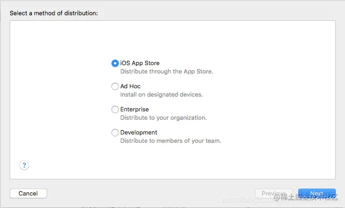Click the Cancel button
The height and width of the screenshot is (208, 345).
[x=28, y=194]
